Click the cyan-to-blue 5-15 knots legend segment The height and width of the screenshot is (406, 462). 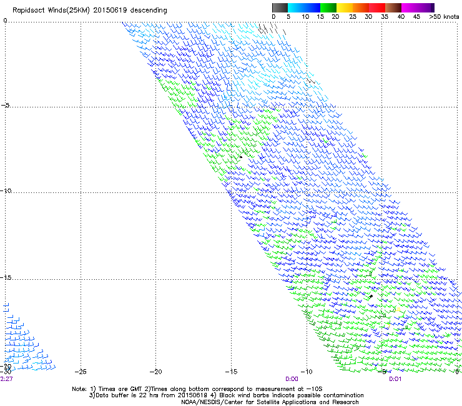[304, 7]
